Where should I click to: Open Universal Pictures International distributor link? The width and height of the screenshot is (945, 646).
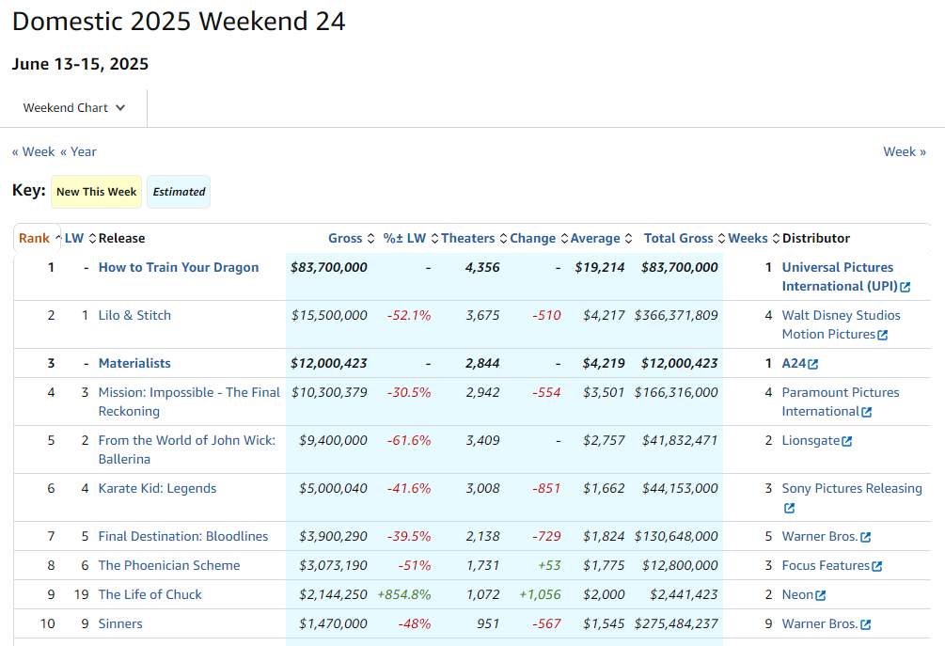[840, 276]
